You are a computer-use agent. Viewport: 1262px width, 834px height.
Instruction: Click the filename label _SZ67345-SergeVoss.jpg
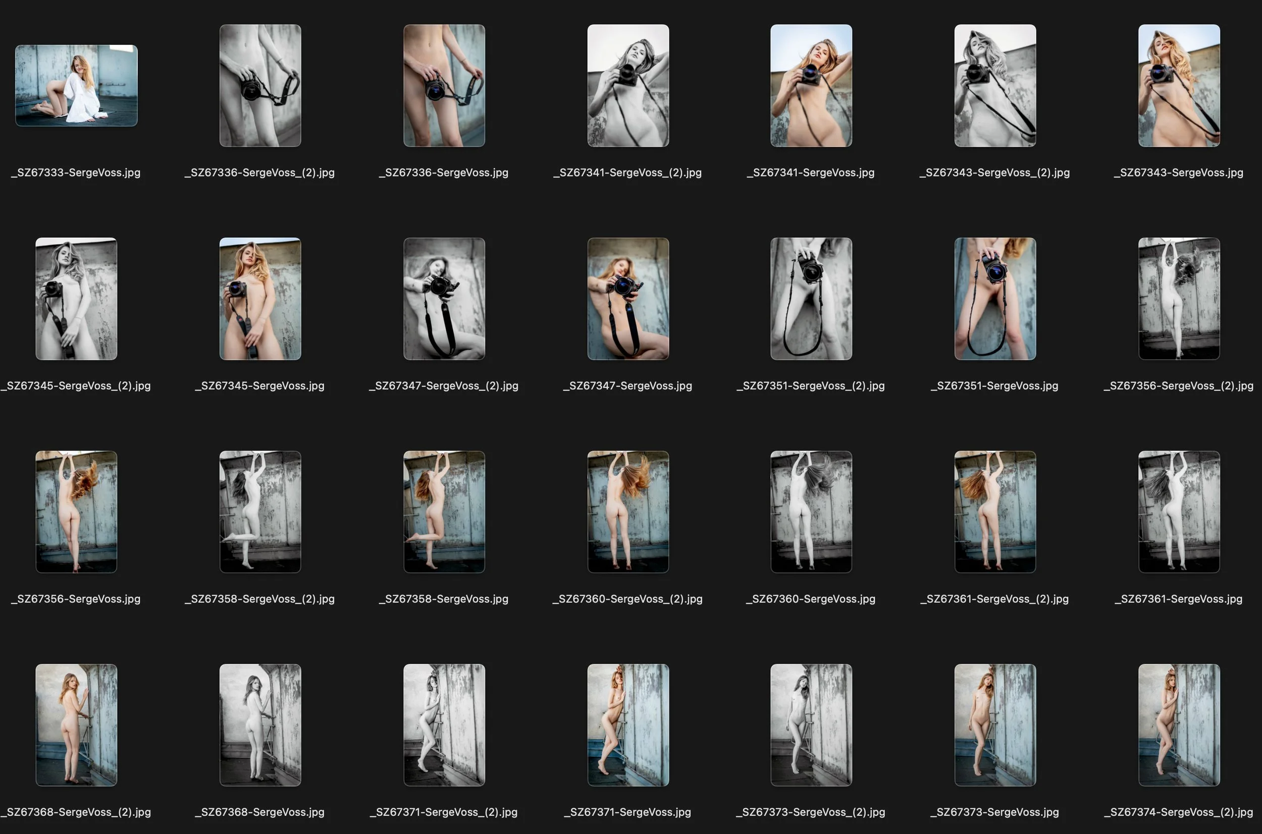click(260, 385)
